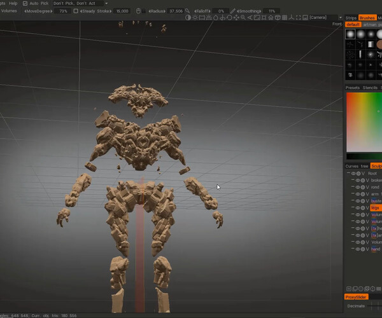Collapse the legs tree node
This screenshot has width=382, height=318.
point(353,207)
